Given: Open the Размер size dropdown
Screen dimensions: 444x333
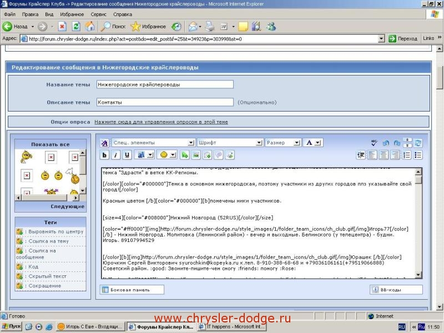Looking at the screenshot, I should coord(282,143).
